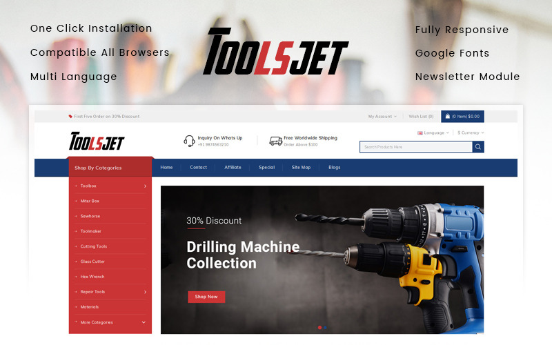Open the Home menu item
This screenshot has width=552, height=345.
pyautogui.click(x=166, y=168)
